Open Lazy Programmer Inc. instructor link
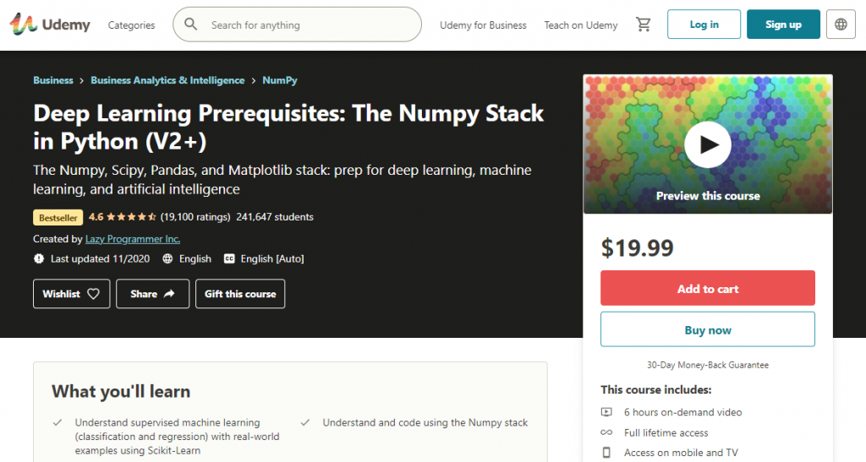The width and height of the screenshot is (866, 462). [133, 239]
